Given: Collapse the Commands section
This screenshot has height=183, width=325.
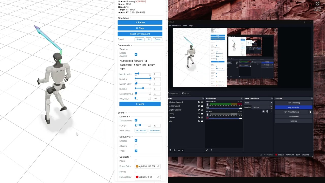Looking at the screenshot, I should pos(125,45).
